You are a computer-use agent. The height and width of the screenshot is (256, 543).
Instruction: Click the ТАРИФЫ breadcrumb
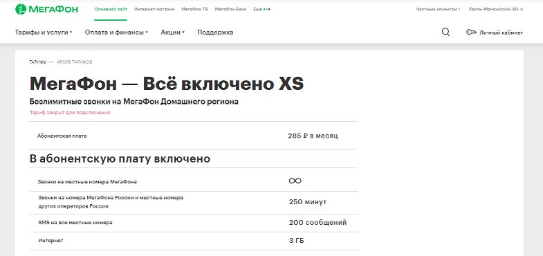click(x=38, y=62)
